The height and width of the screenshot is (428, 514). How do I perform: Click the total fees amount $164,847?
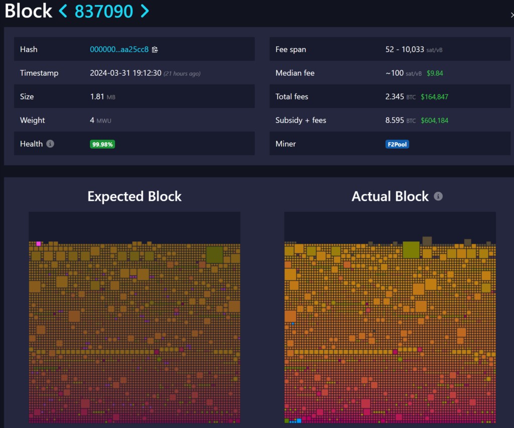(x=434, y=97)
